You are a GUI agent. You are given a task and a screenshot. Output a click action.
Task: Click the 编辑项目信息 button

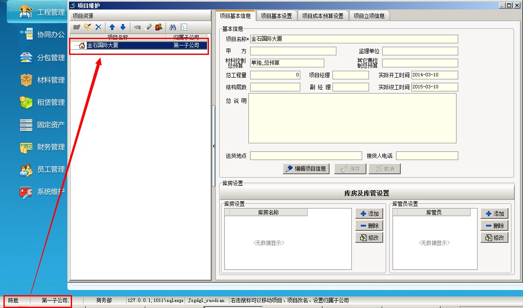[x=306, y=169]
